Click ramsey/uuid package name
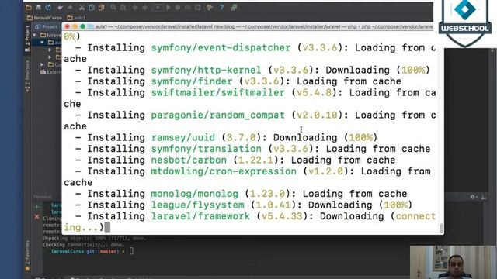The width and height of the screenshot is (497, 279). click(x=183, y=138)
